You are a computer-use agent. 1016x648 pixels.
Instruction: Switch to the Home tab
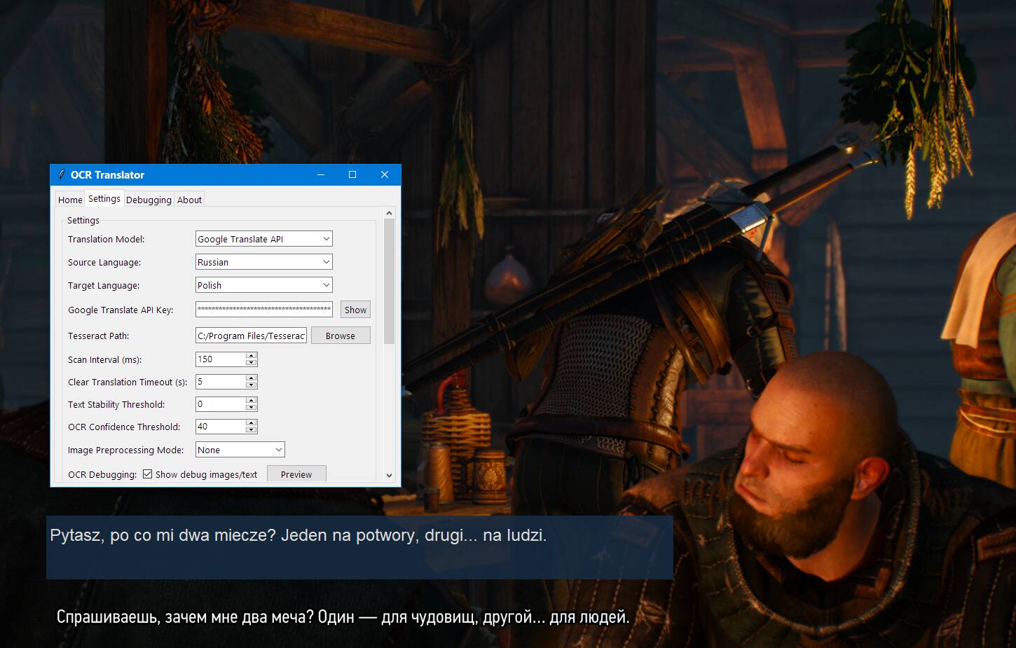(70, 200)
